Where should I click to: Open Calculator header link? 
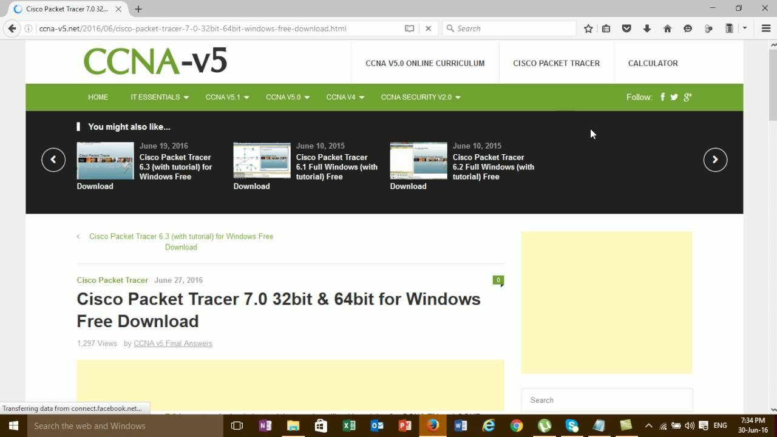click(x=653, y=63)
